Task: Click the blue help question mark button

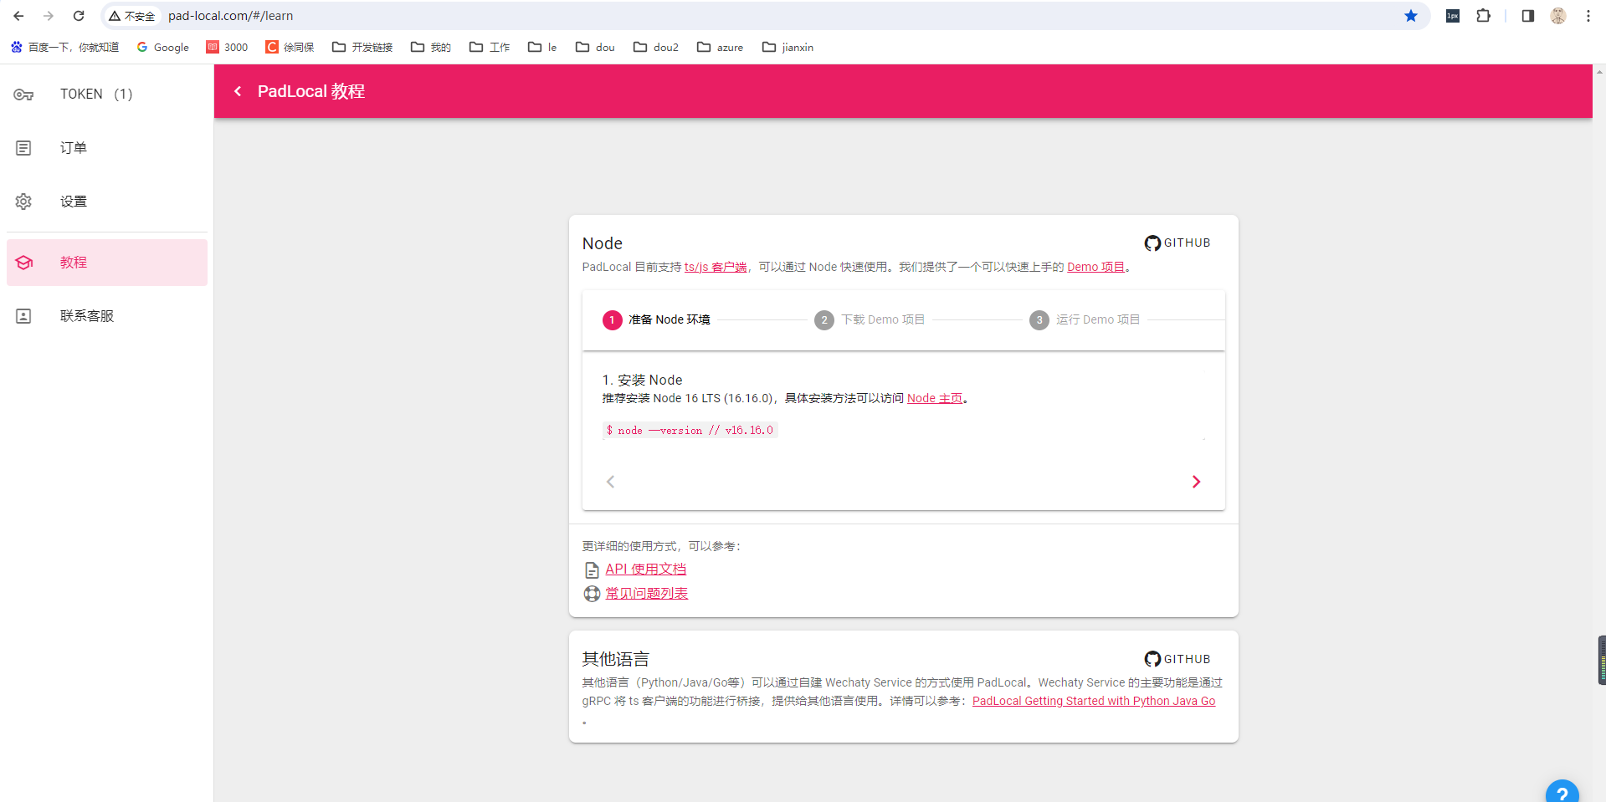Action: tap(1562, 792)
